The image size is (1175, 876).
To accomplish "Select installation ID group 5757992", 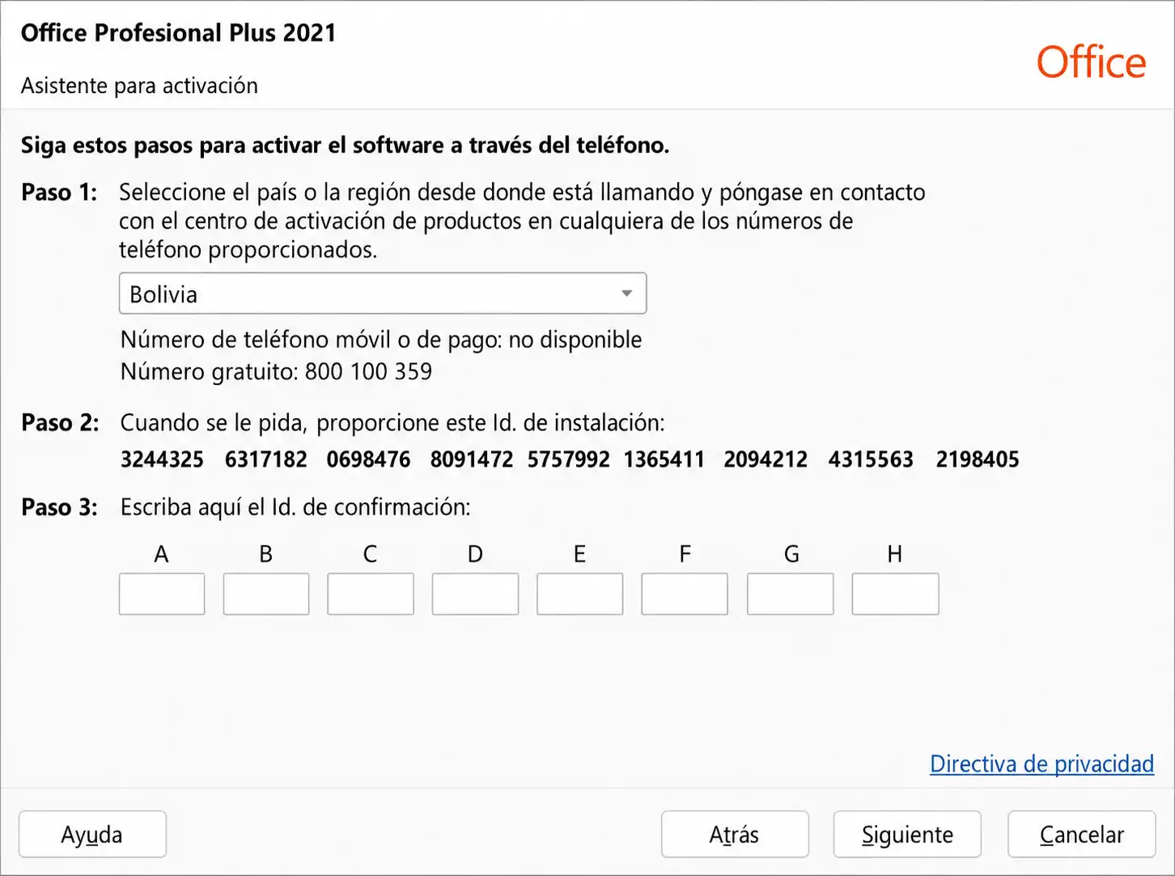I will coord(569,459).
